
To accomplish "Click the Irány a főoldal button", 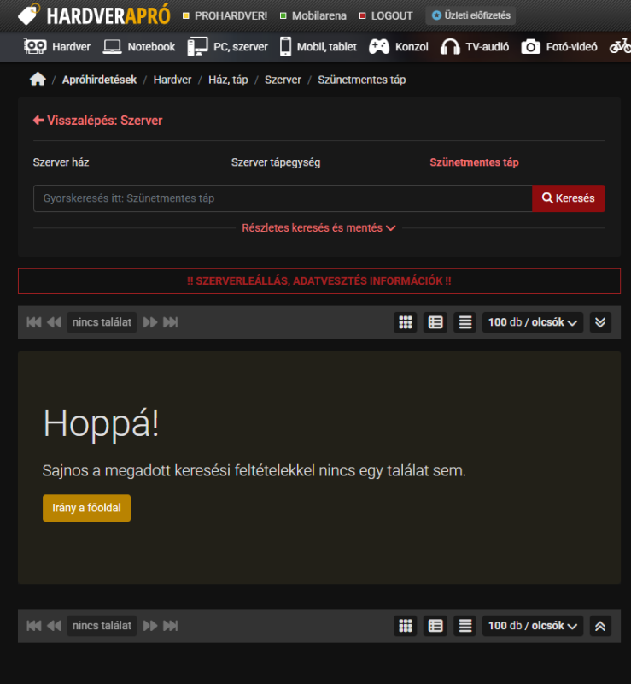I will tap(87, 508).
